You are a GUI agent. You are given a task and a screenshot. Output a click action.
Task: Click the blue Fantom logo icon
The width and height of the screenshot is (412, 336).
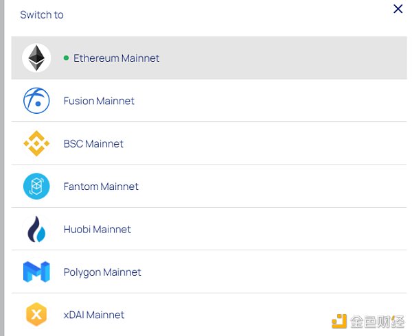(x=36, y=187)
